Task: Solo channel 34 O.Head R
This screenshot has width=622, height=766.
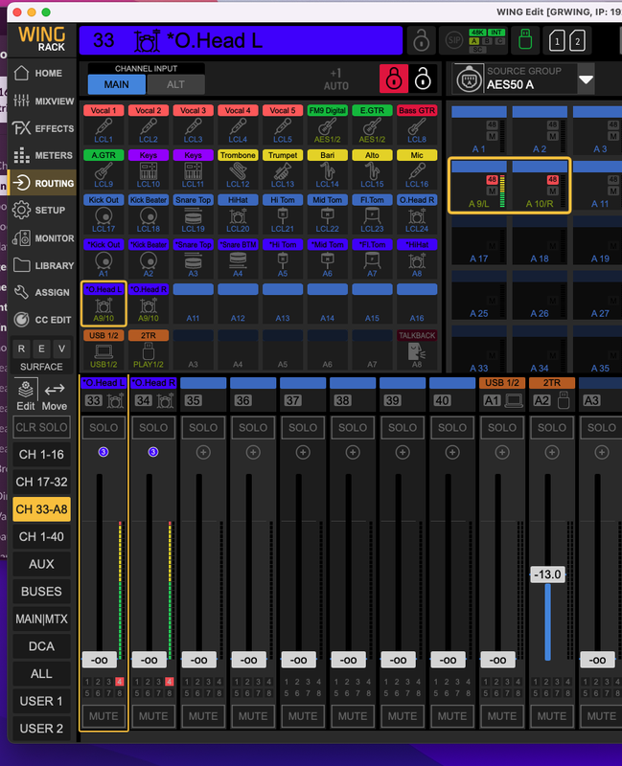Action: point(153,428)
